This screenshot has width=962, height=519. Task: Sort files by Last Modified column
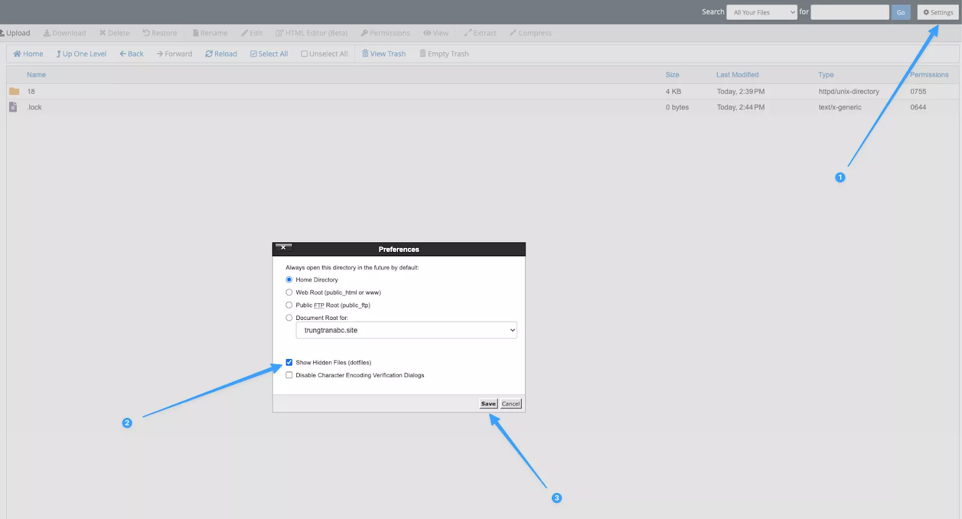(737, 75)
